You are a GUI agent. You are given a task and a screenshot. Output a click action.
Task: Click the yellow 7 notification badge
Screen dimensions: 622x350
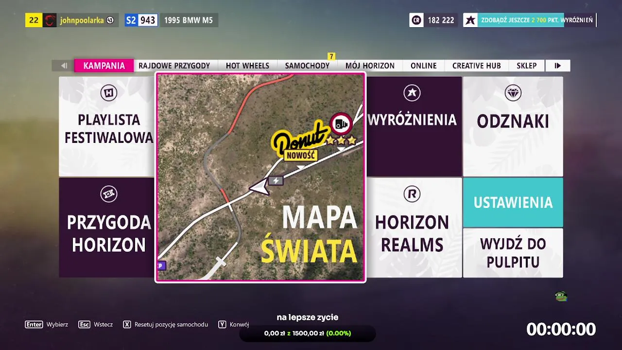click(x=331, y=56)
